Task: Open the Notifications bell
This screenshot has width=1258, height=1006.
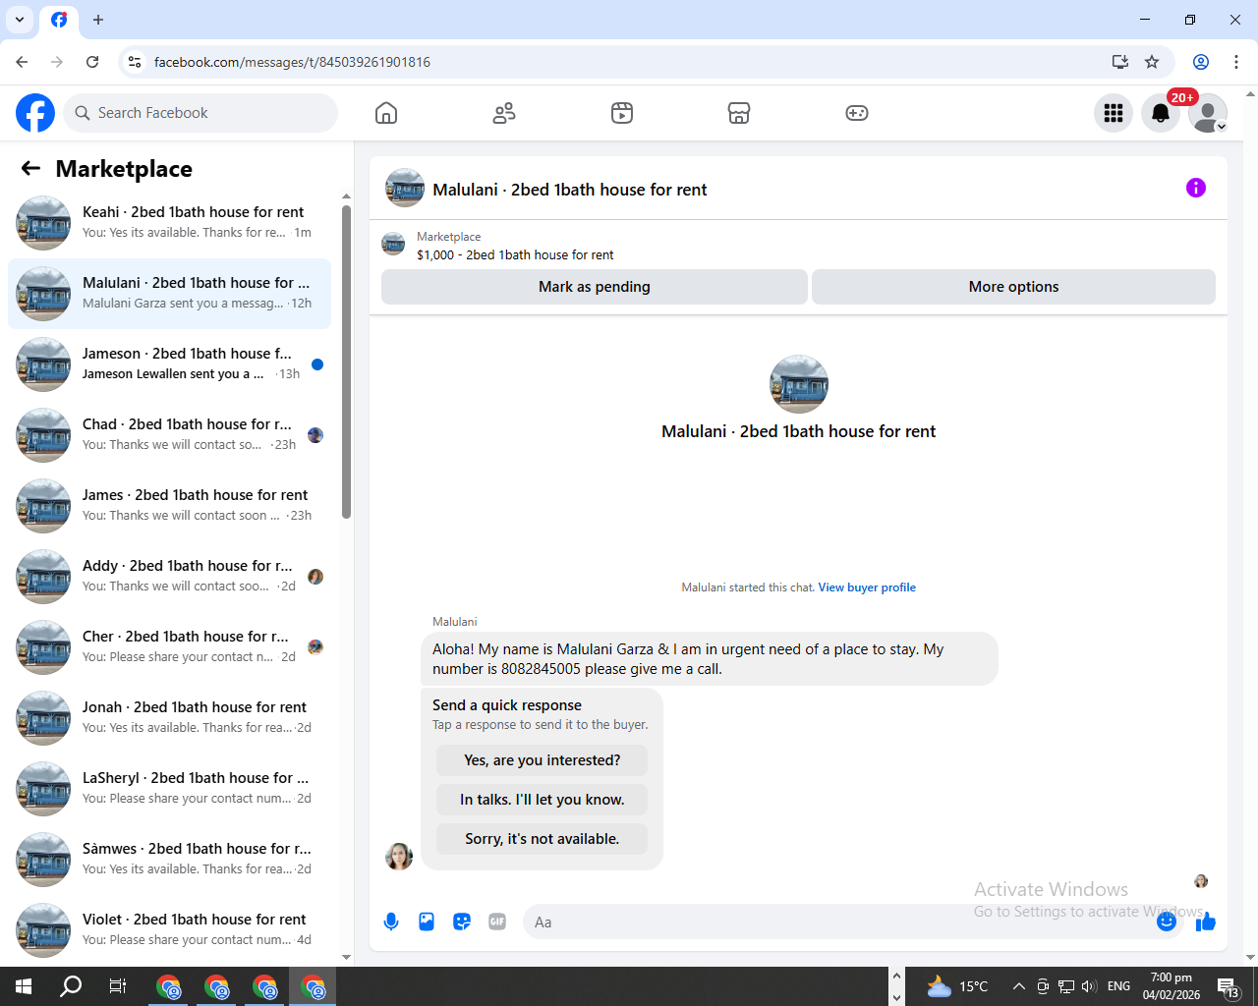Action: pos(1161,113)
